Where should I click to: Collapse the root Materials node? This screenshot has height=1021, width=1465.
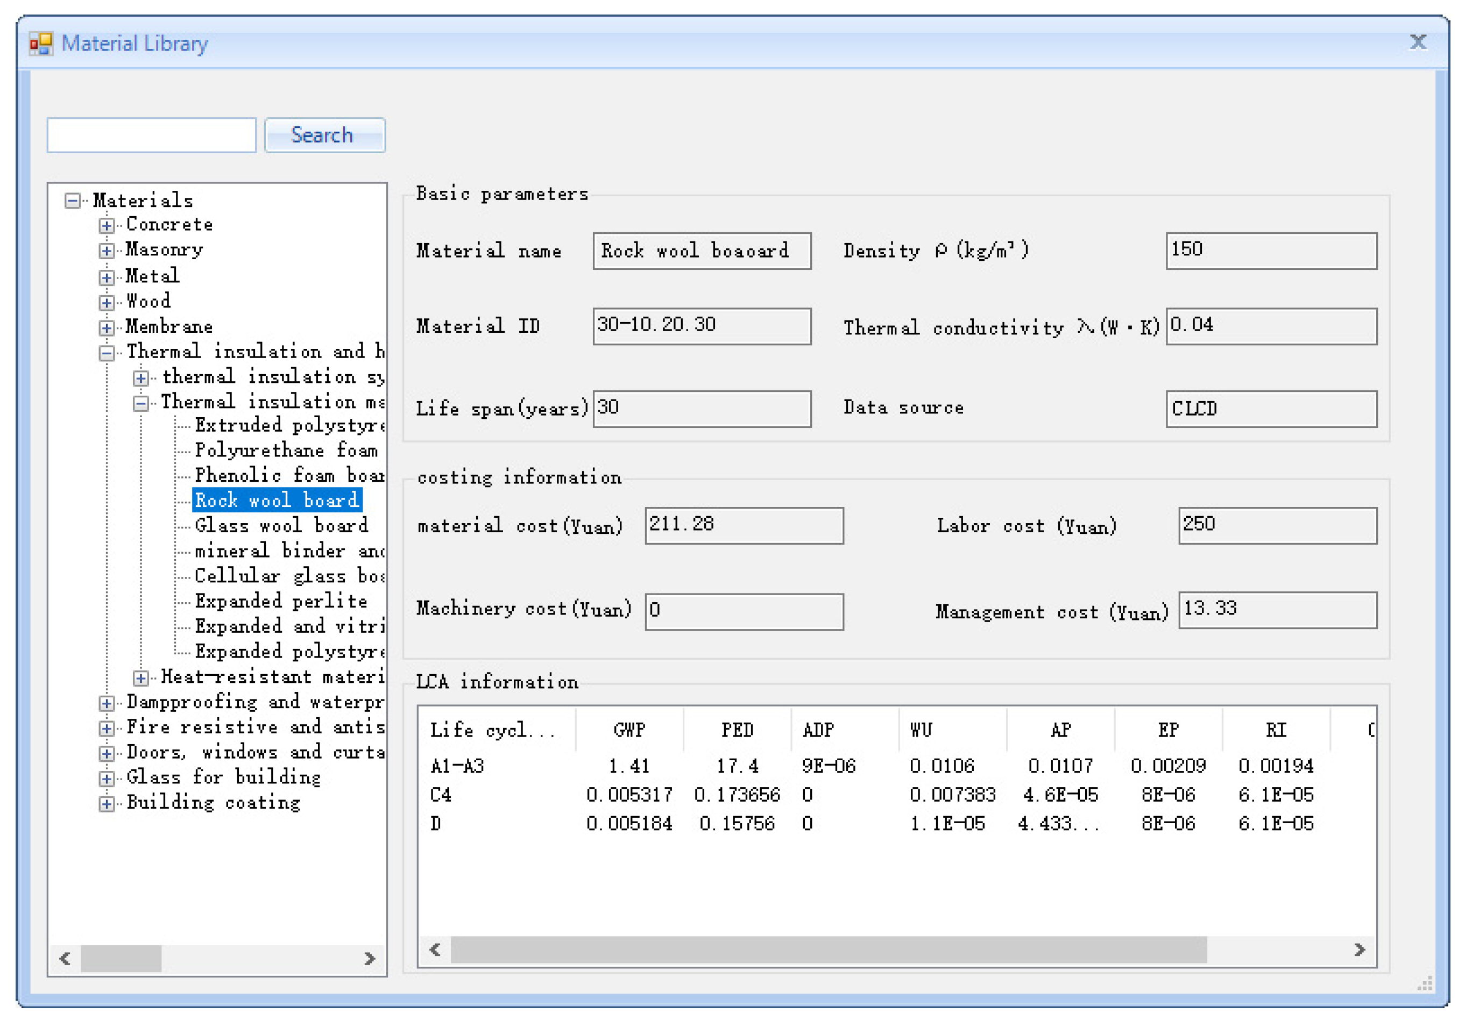click(73, 202)
